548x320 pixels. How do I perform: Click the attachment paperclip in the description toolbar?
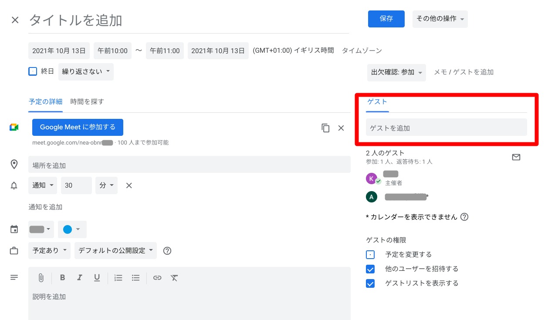pos(41,277)
